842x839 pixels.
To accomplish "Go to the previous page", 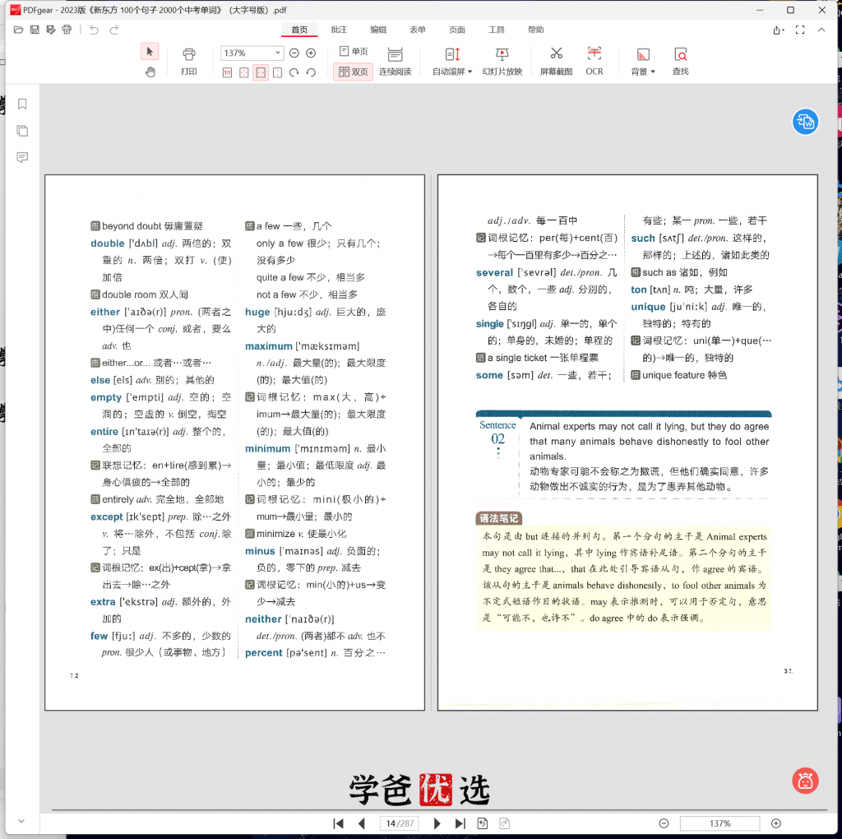I will [362, 823].
